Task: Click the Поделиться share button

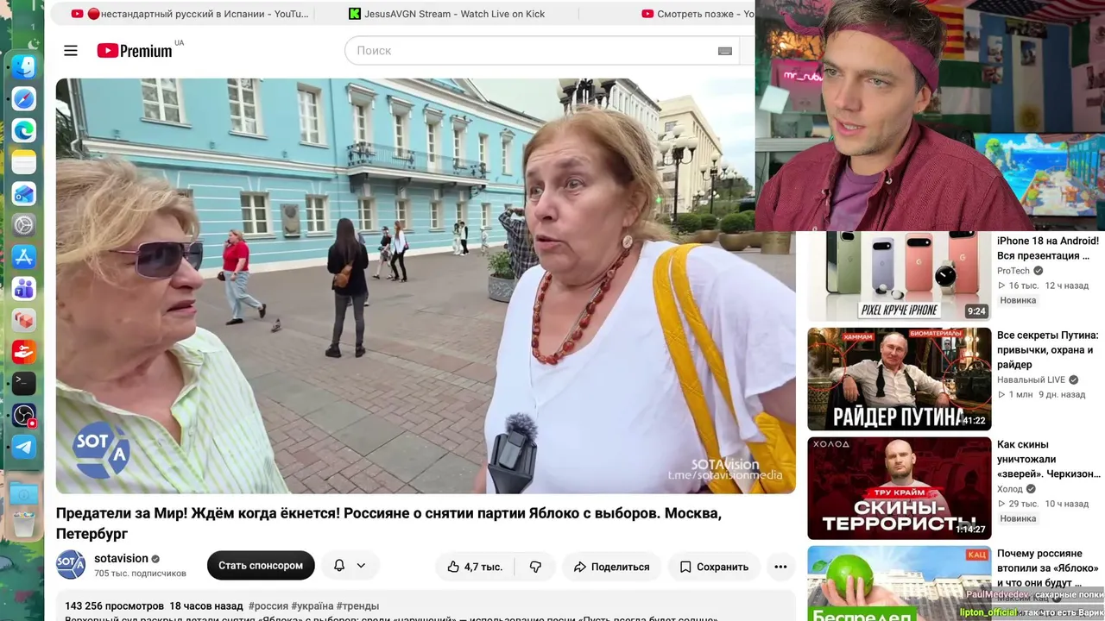Action: (611, 567)
